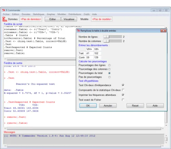171x149 pixels.
Task: Click the Messages pane vertical scrollbar thumb
Action: [x=166, y=139]
